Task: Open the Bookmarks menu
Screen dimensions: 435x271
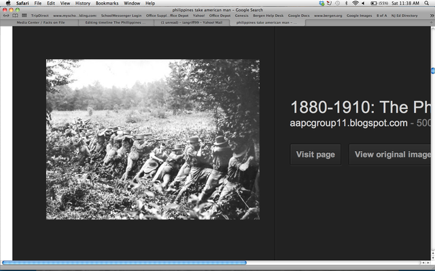Action: click(107, 3)
